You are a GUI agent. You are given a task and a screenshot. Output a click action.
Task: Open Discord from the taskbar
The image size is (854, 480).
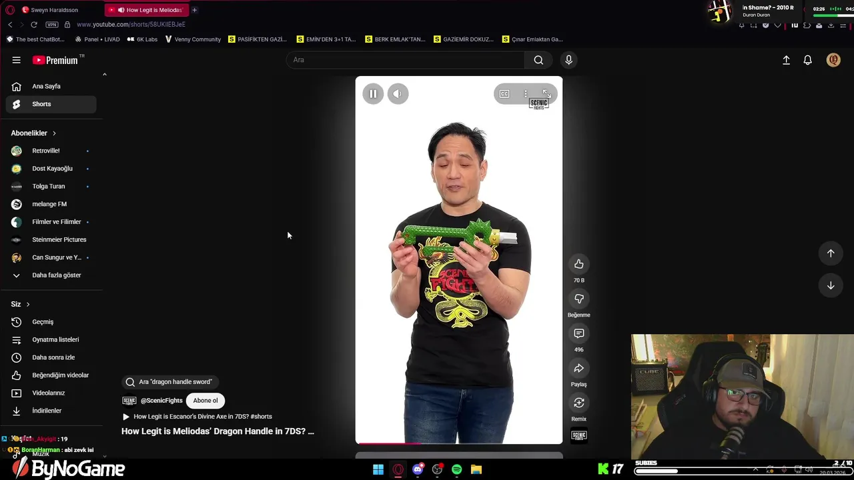[x=418, y=469]
